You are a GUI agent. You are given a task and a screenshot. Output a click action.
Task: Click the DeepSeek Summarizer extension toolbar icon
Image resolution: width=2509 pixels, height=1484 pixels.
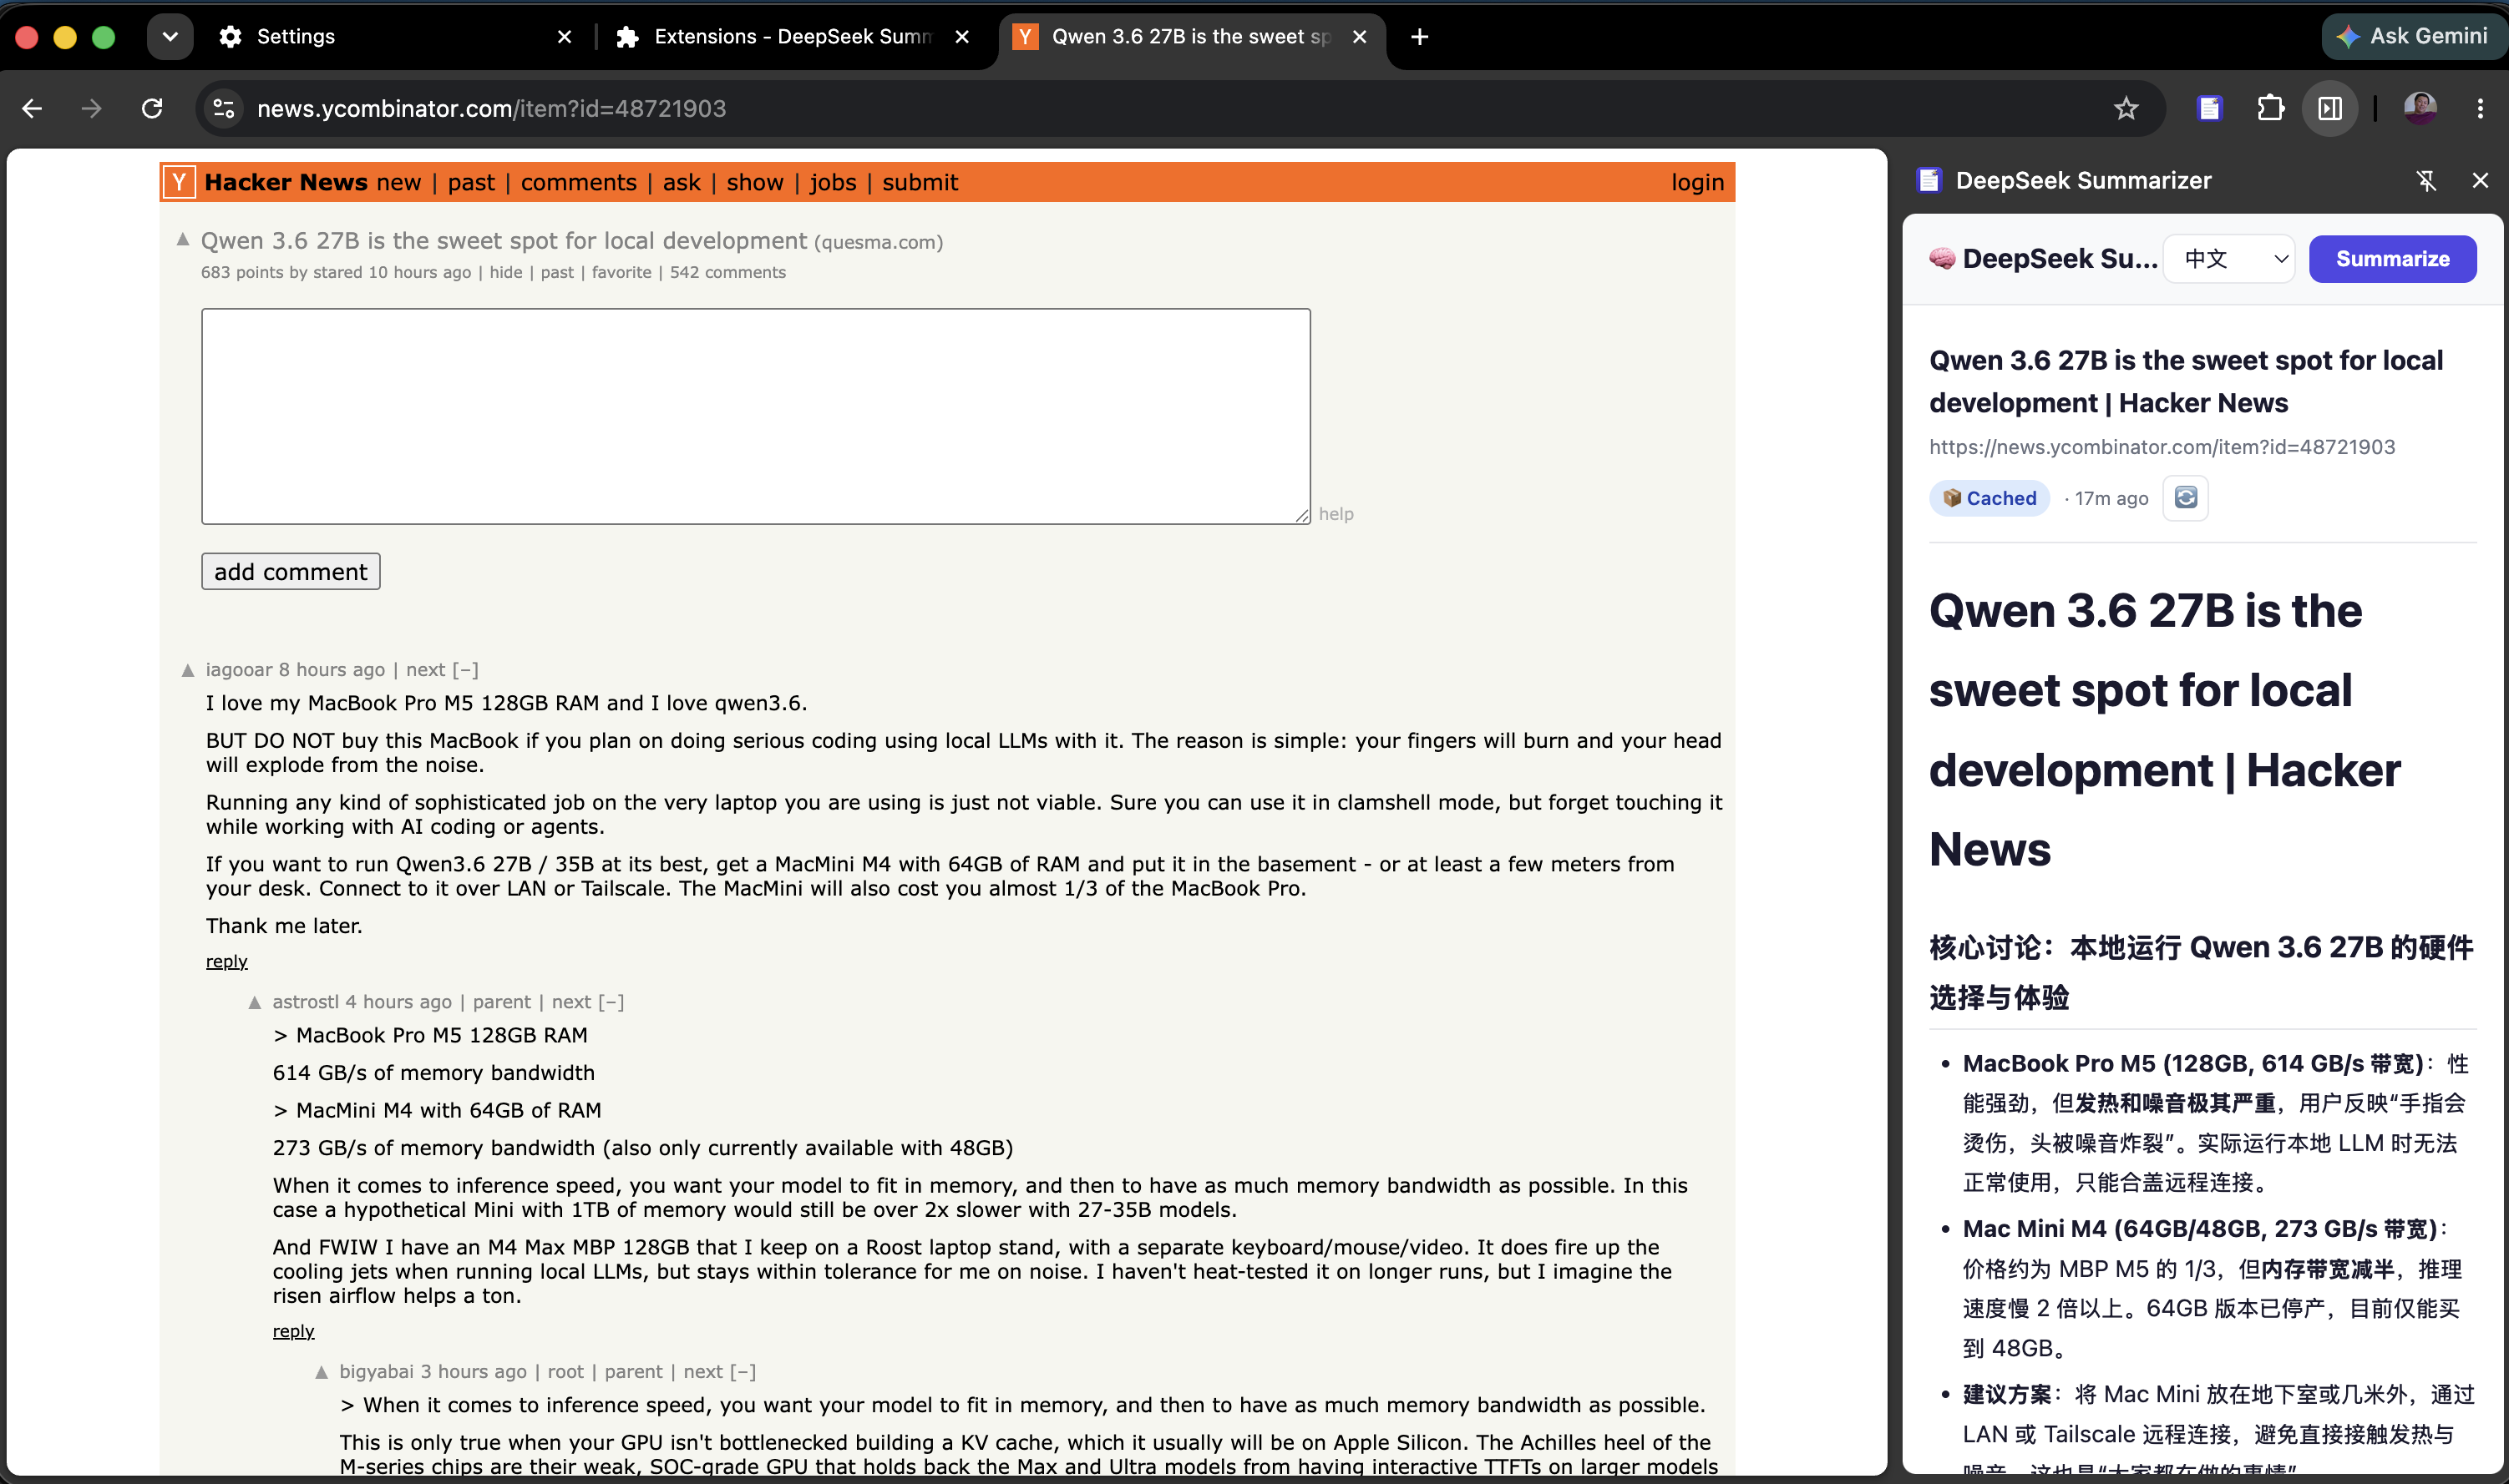click(x=2209, y=108)
